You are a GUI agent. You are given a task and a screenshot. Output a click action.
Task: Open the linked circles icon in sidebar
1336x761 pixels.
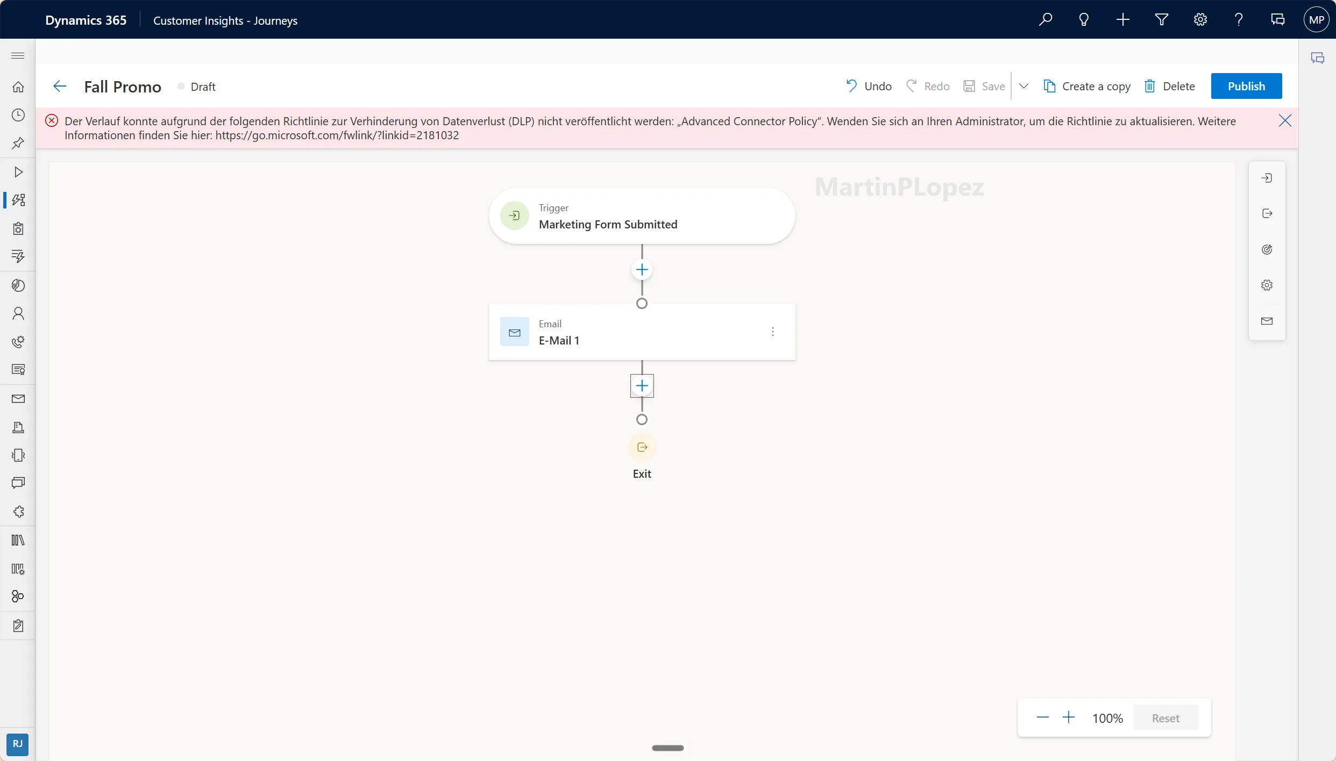[x=18, y=596]
